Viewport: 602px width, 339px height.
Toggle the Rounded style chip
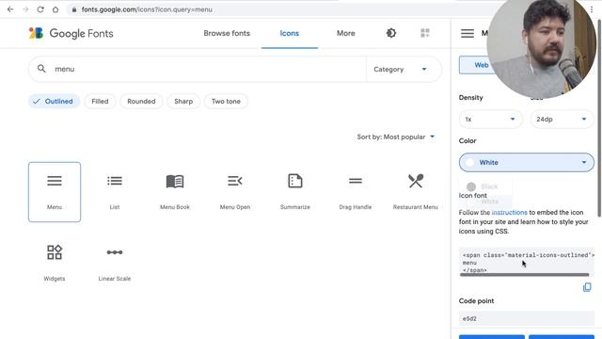141,102
